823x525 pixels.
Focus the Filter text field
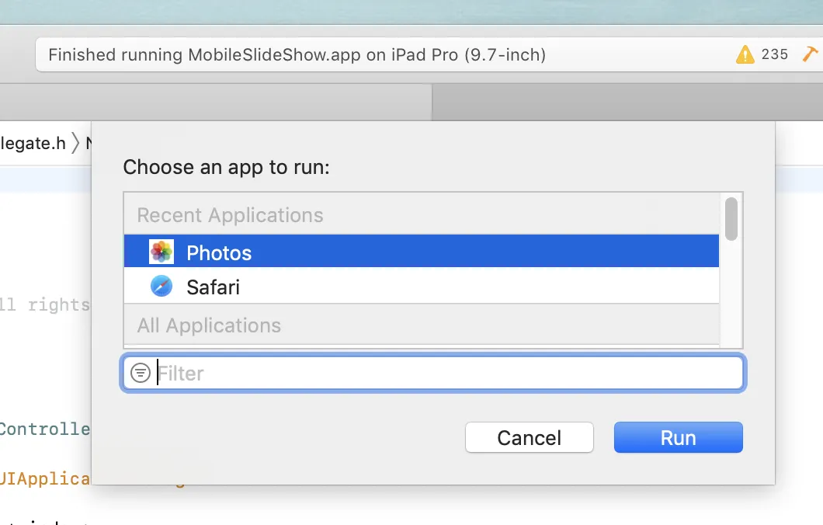(446, 374)
